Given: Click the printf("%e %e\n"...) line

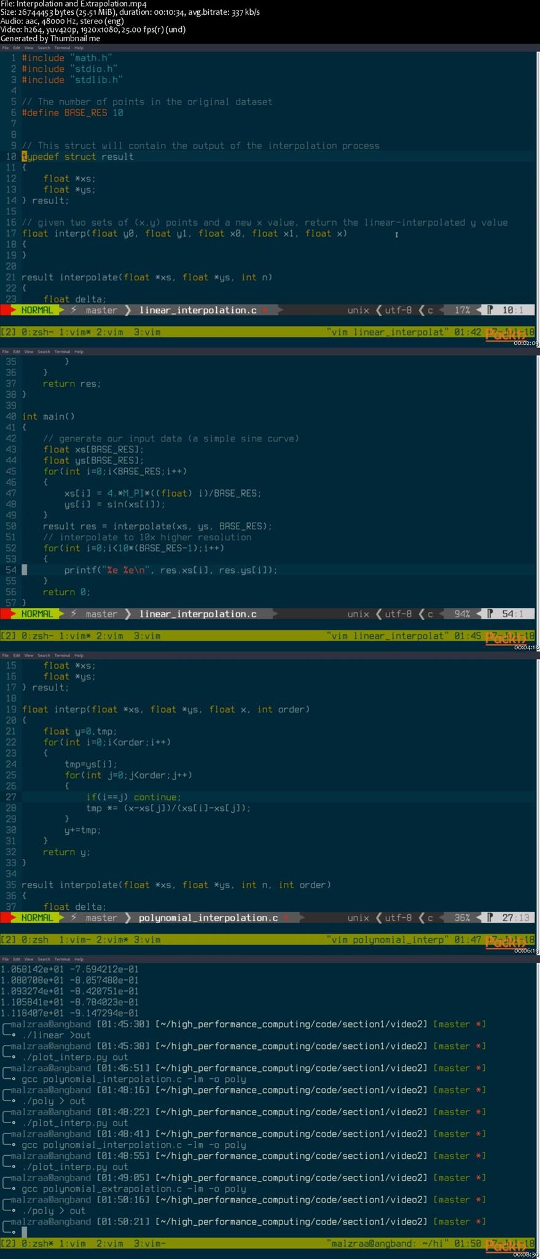Looking at the screenshot, I should pos(171,570).
